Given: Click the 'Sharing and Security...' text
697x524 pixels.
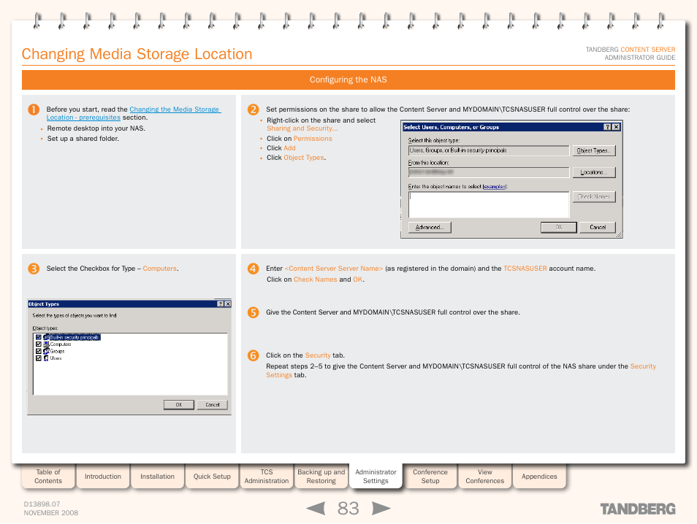Looking at the screenshot, I should [x=302, y=128].
